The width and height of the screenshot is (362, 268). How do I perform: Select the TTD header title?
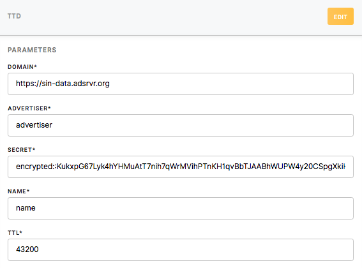coord(14,16)
